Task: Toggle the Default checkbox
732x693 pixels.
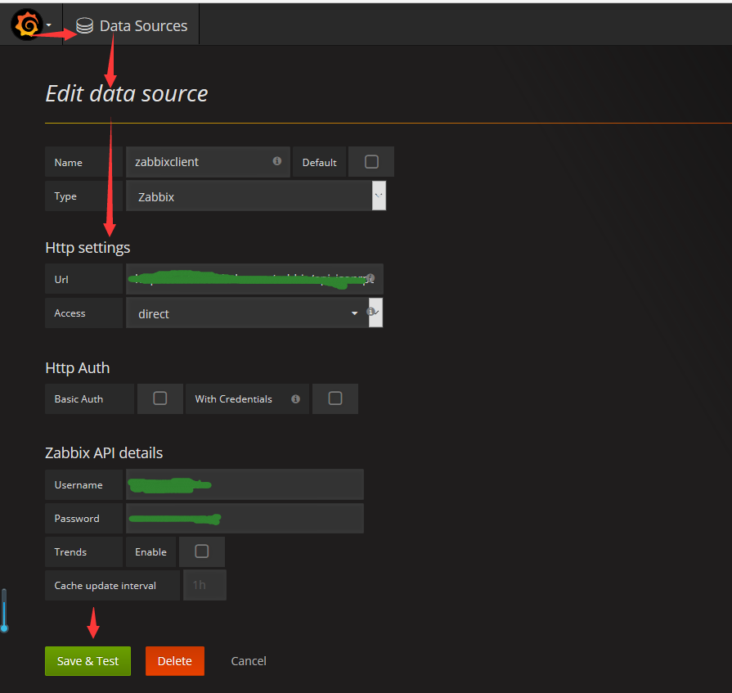Action: tap(371, 161)
